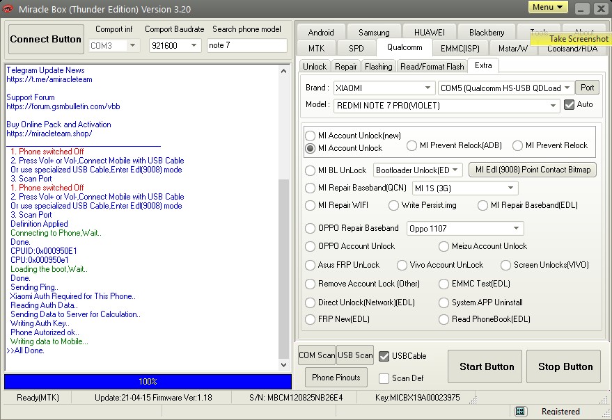Screen dimensions: 612x420
Task: Select MI Repair Baseband(QCN) option
Action: click(x=310, y=188)
